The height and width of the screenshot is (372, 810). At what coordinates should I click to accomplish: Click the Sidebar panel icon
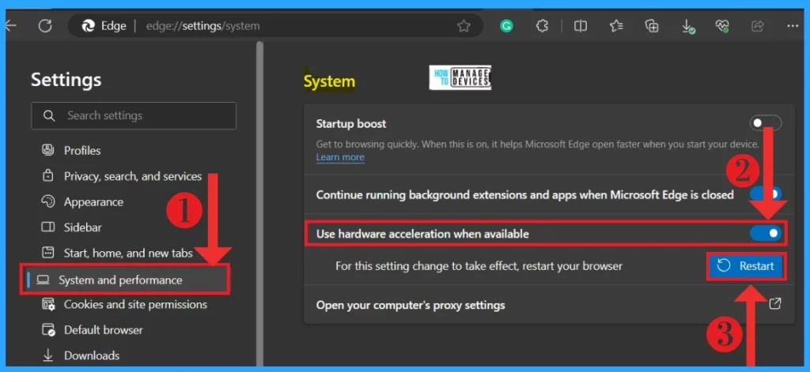tap(48, 227)
